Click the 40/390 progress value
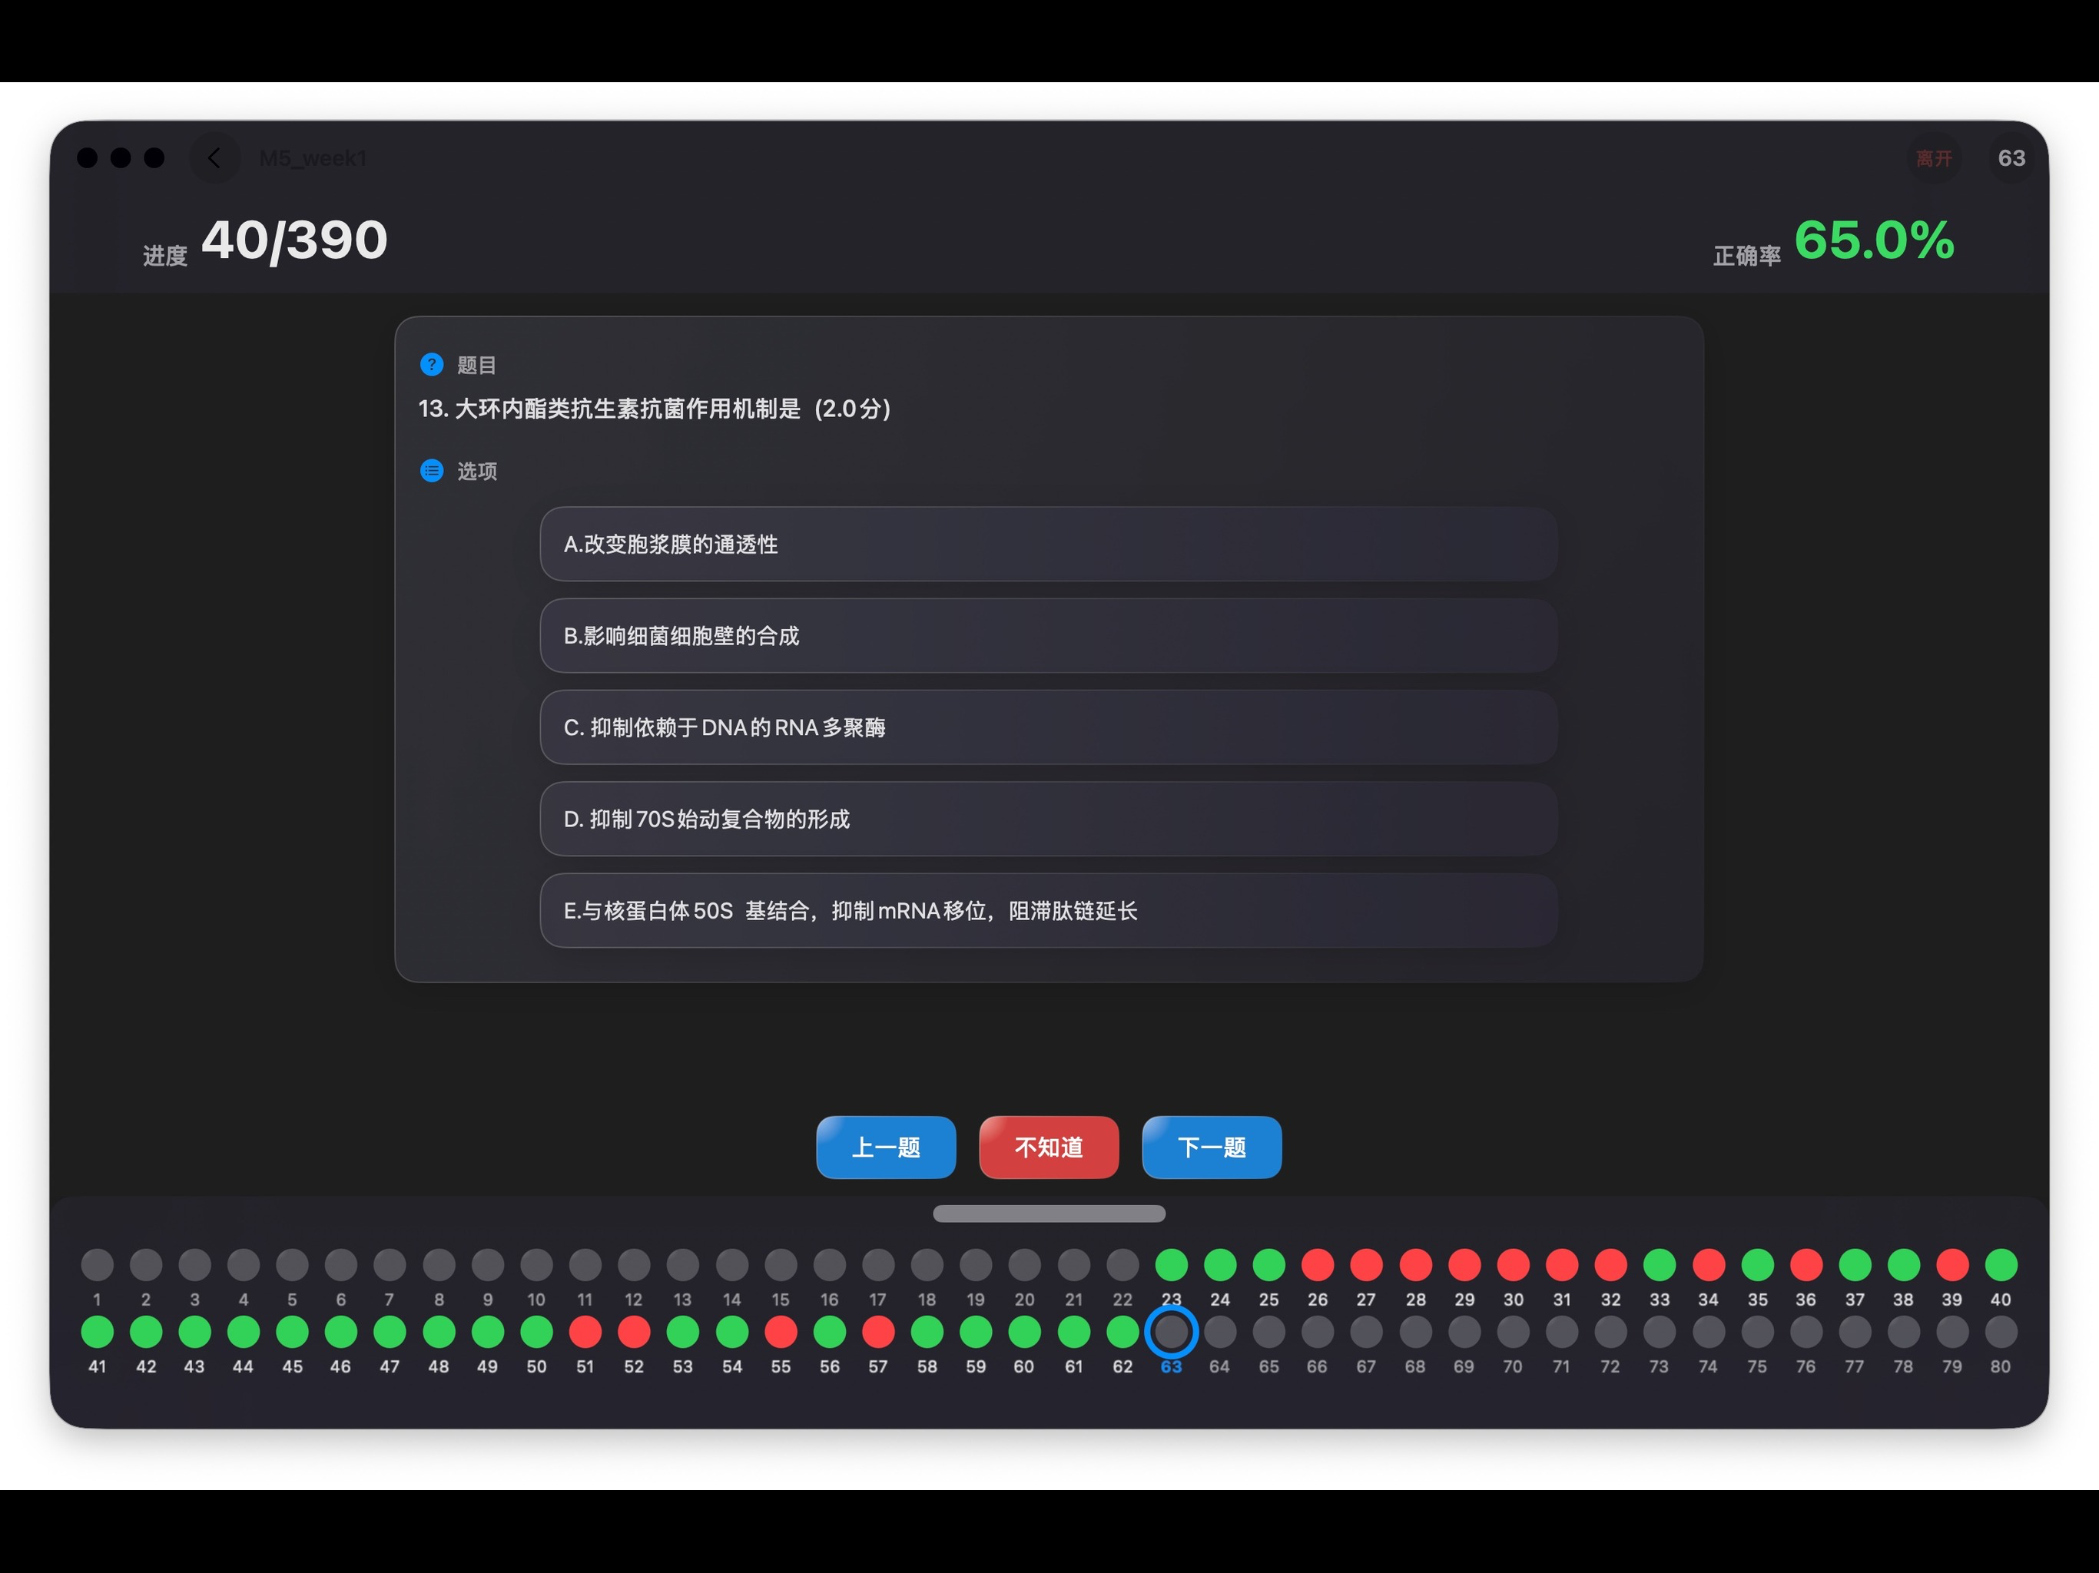The height and width of the screenshot is (1573, 2099). (294, 240)
